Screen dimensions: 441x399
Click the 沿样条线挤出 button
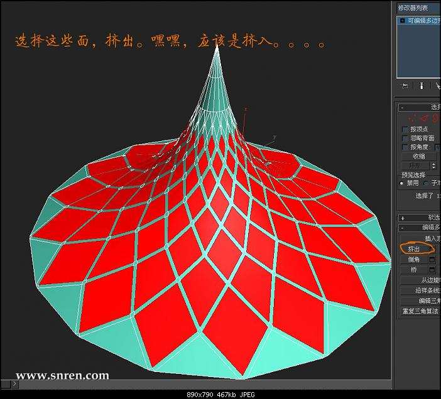click(420, 290)
